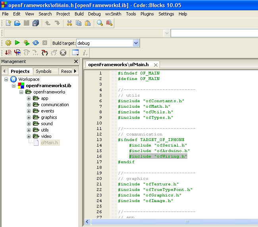Click the Cut scissors icon
Screen dimensions: 258x227
click(69, 23)
